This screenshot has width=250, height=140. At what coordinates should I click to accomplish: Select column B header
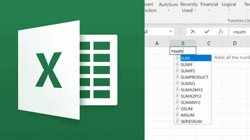click(183, 43)
